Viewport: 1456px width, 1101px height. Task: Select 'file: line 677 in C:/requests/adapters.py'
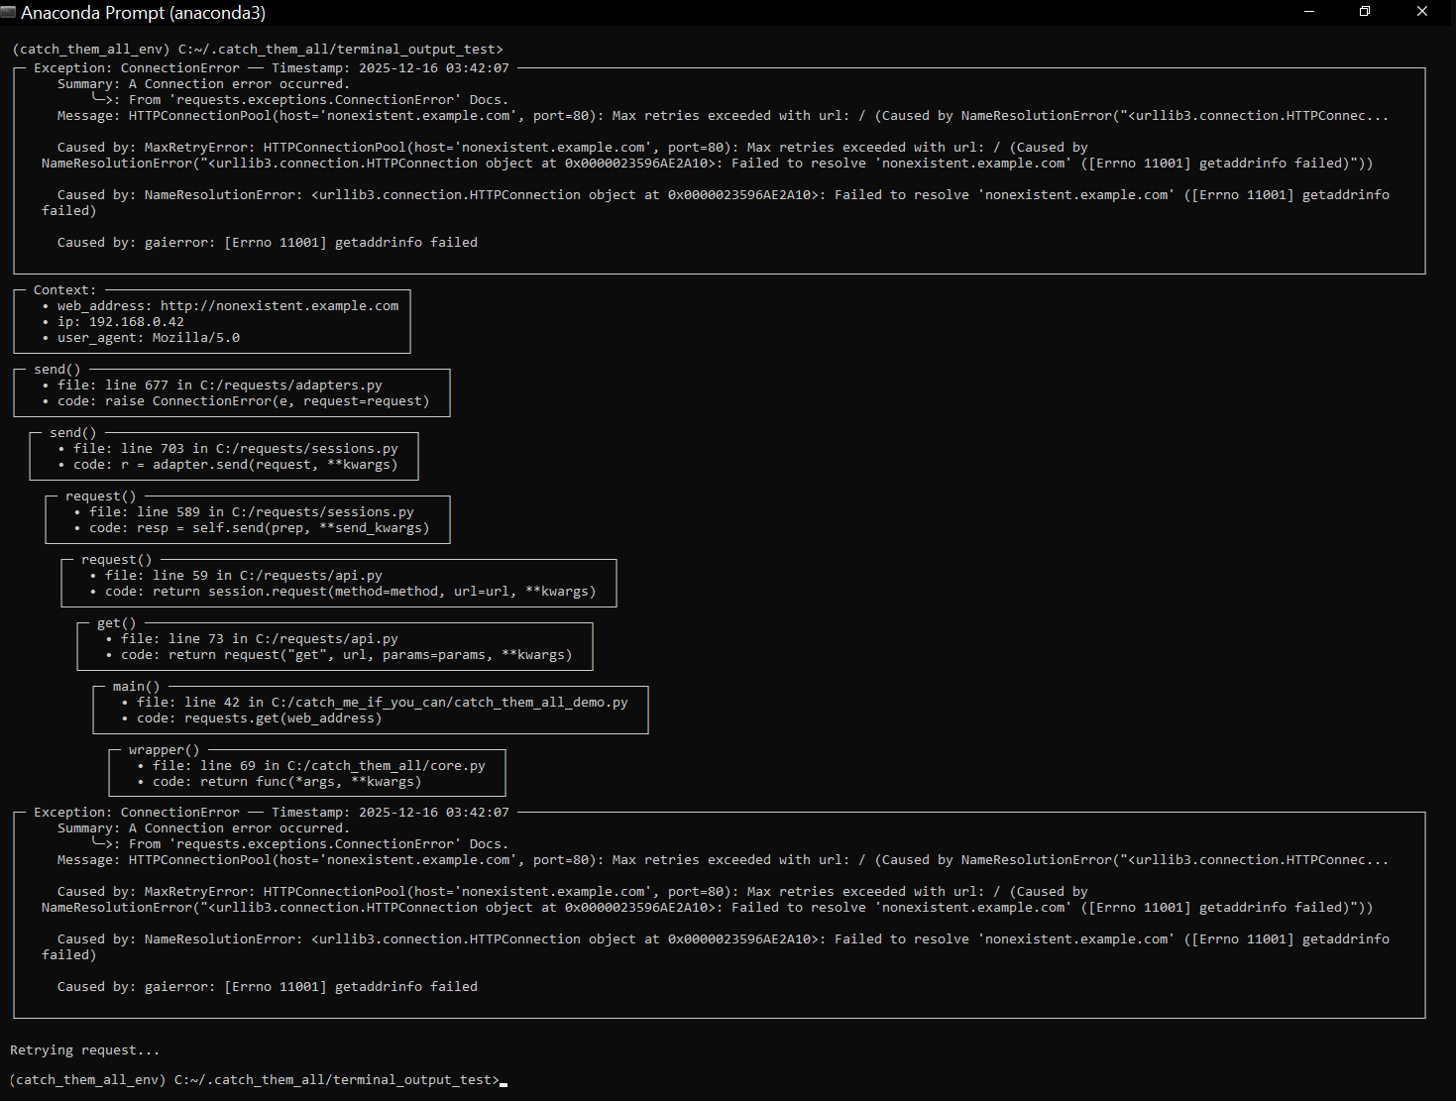coord(213,385)
